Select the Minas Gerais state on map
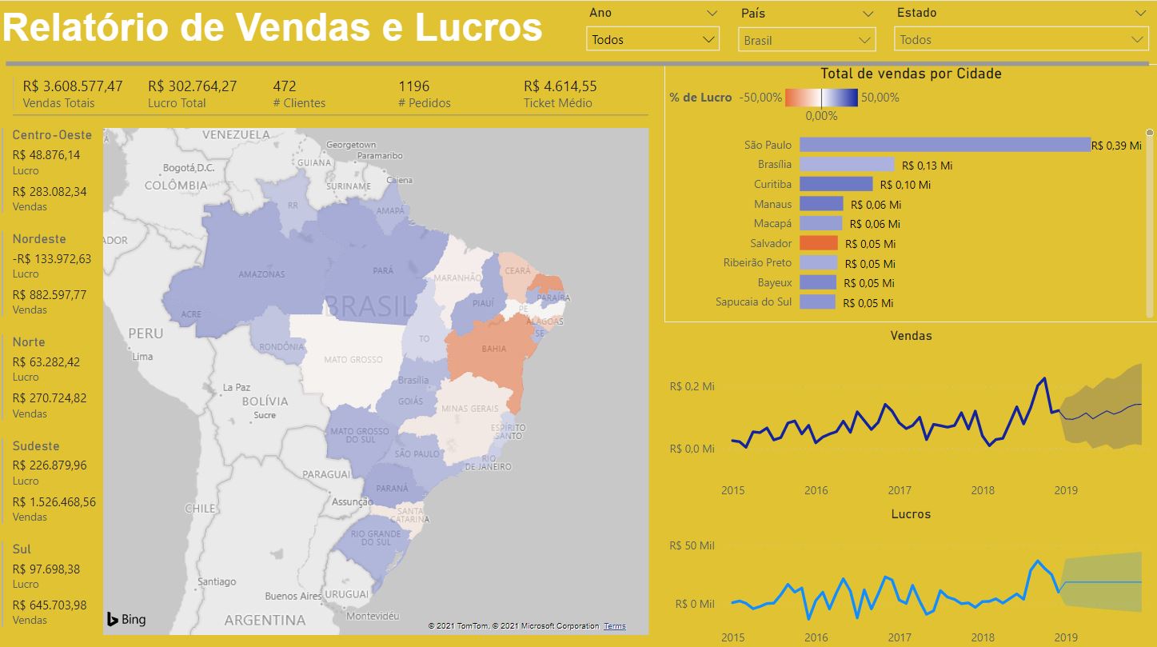The width and height of the screenshot is (1157, 647). pyautogui.click(x=469, y=409)
